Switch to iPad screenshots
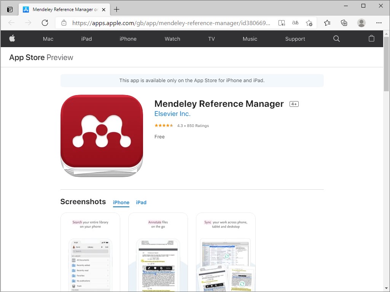Viewport: 390px width, 292px height. point(141,202)
